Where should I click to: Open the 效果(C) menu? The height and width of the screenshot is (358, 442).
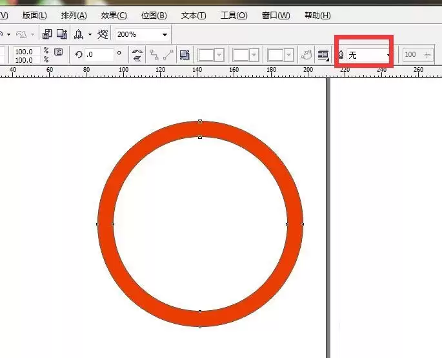click(114, 16)
